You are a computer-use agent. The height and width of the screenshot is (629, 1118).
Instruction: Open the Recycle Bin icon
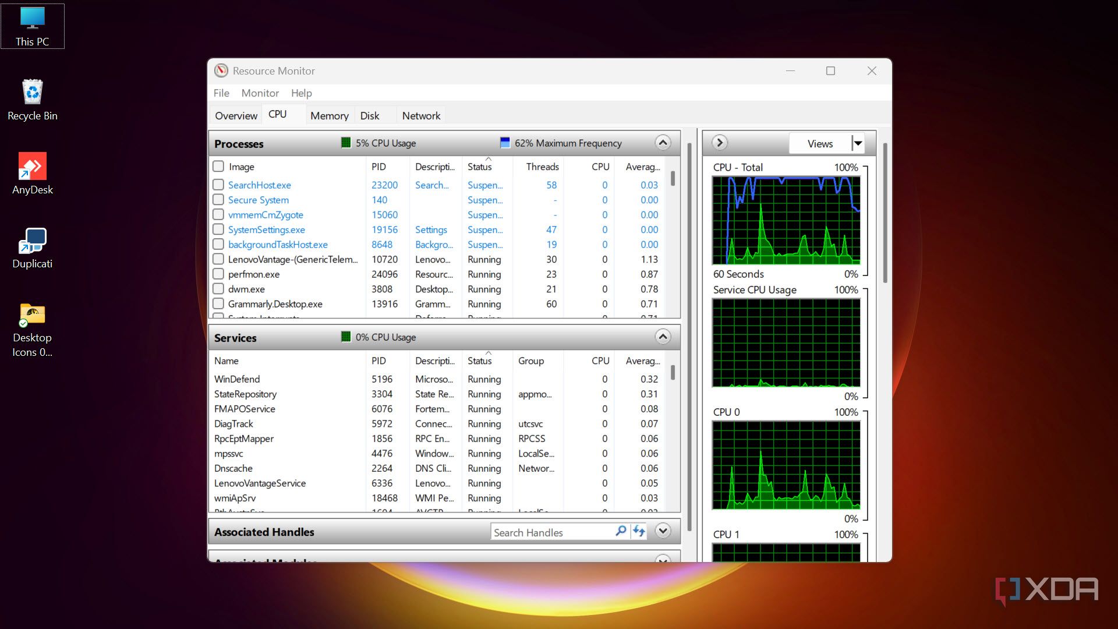[33, 100]
